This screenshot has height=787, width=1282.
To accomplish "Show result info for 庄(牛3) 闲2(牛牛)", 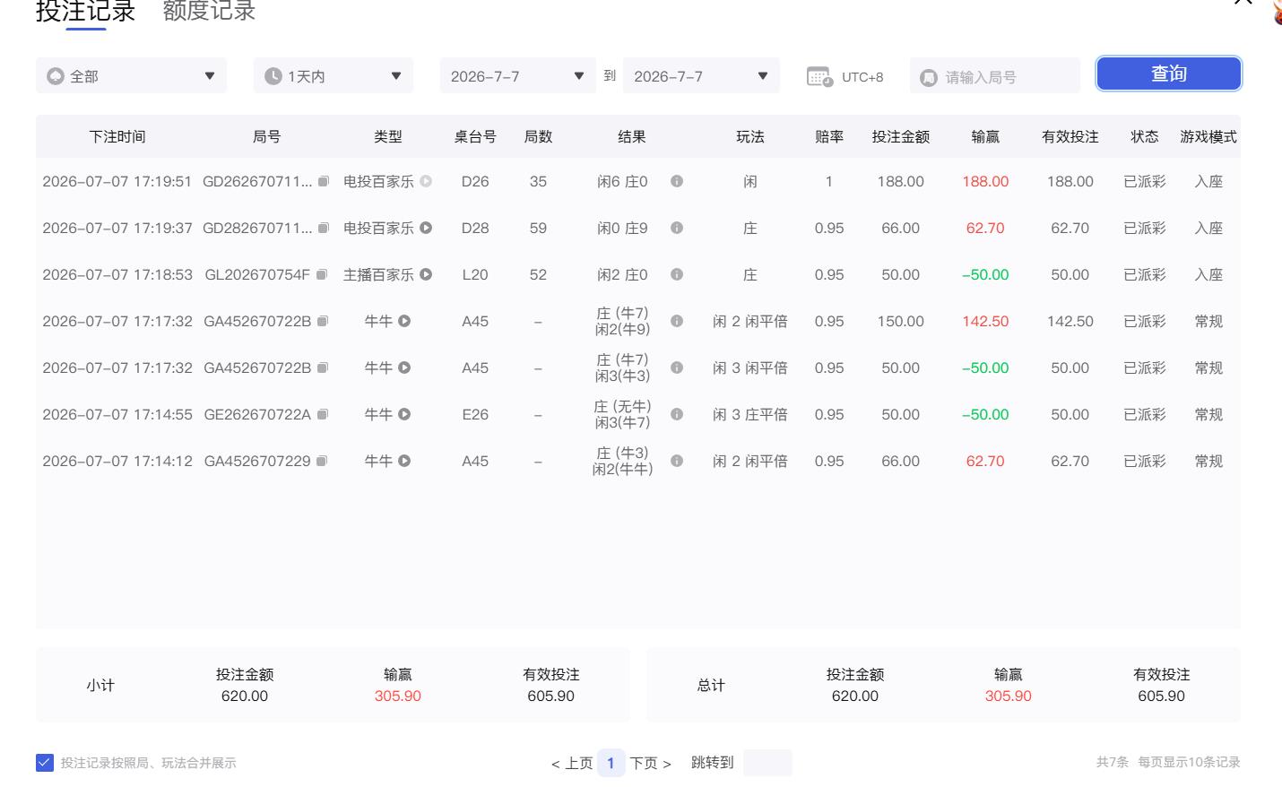I will (x=677, y=461).
